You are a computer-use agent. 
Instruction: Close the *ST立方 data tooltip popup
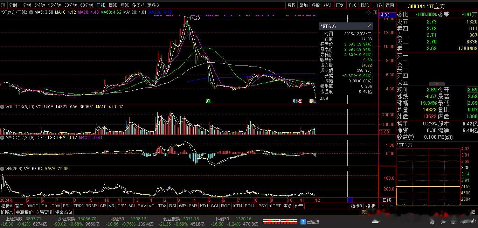[369, 26]
